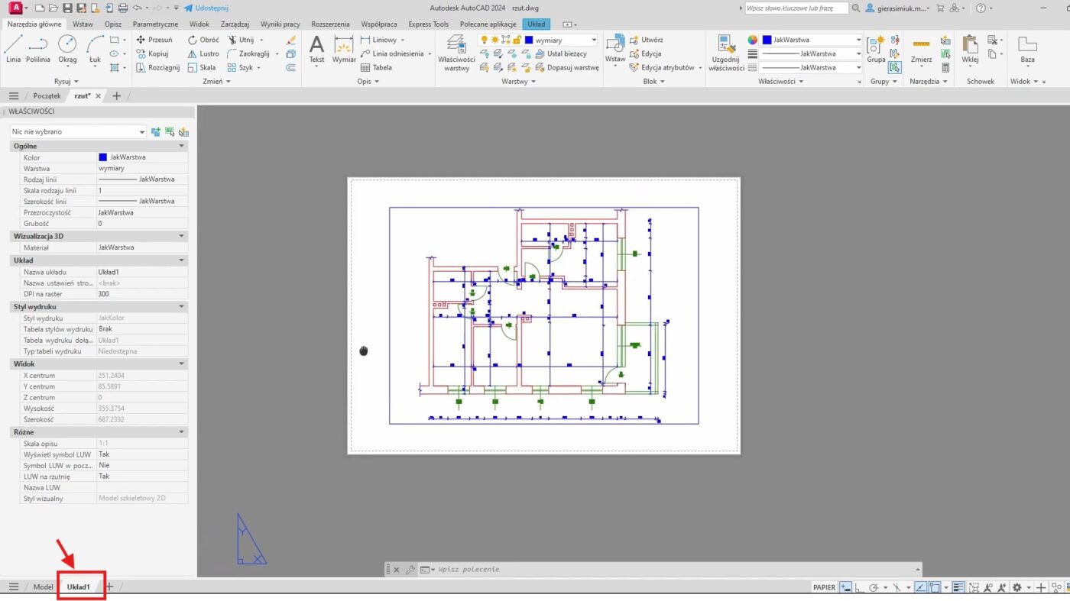
Task: Expand the 'Nic nie wybrano' selection dropdown
Action: tap(142, 132)
